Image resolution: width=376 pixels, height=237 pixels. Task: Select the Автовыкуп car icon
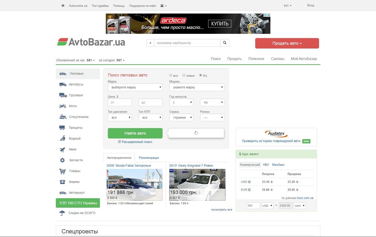(x=63, y=192)
